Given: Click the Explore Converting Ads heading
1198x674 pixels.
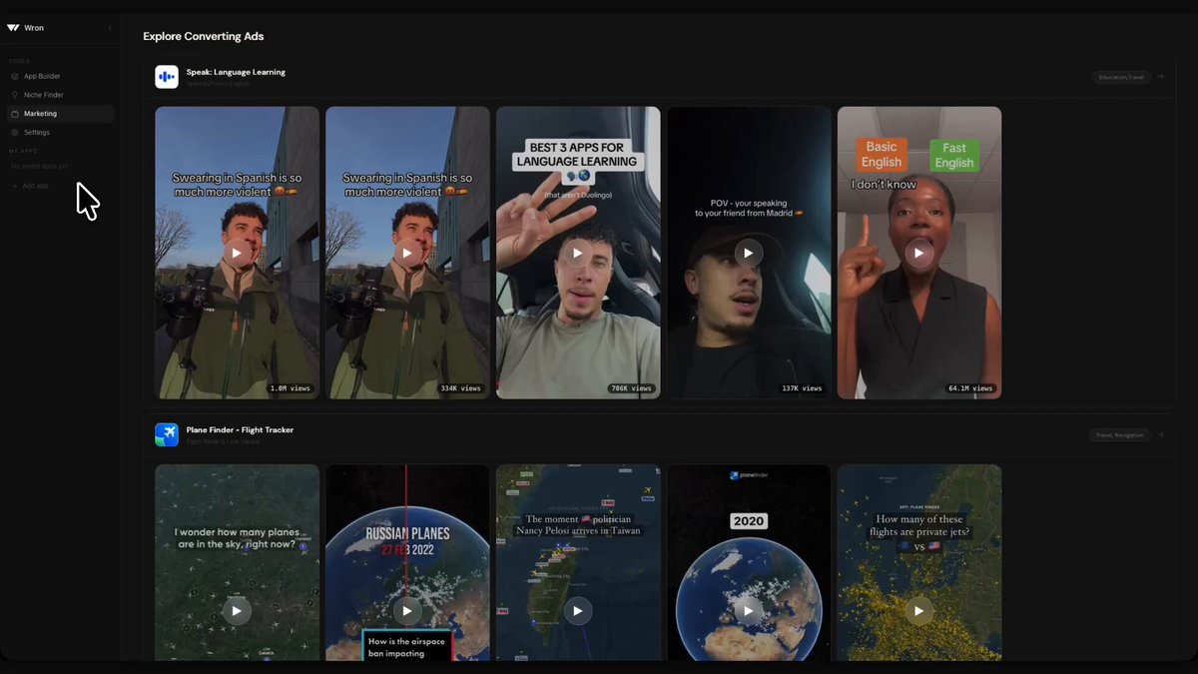Looking at the screenshot, I should coord(203,36).
